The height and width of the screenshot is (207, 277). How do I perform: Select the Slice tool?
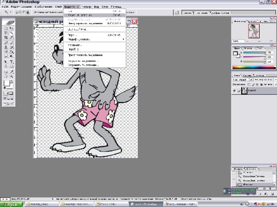(x=11, y=38)
